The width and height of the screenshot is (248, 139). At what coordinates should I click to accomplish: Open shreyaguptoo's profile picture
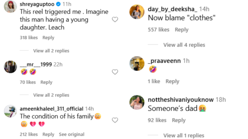10,6
